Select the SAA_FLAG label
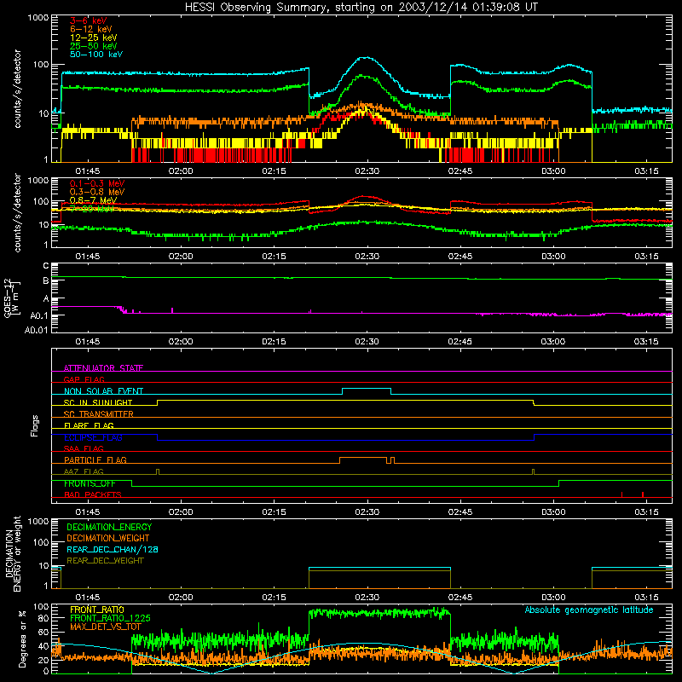Image resolution: width=682 pixels, height=682 pixels. tap(84, 448)
